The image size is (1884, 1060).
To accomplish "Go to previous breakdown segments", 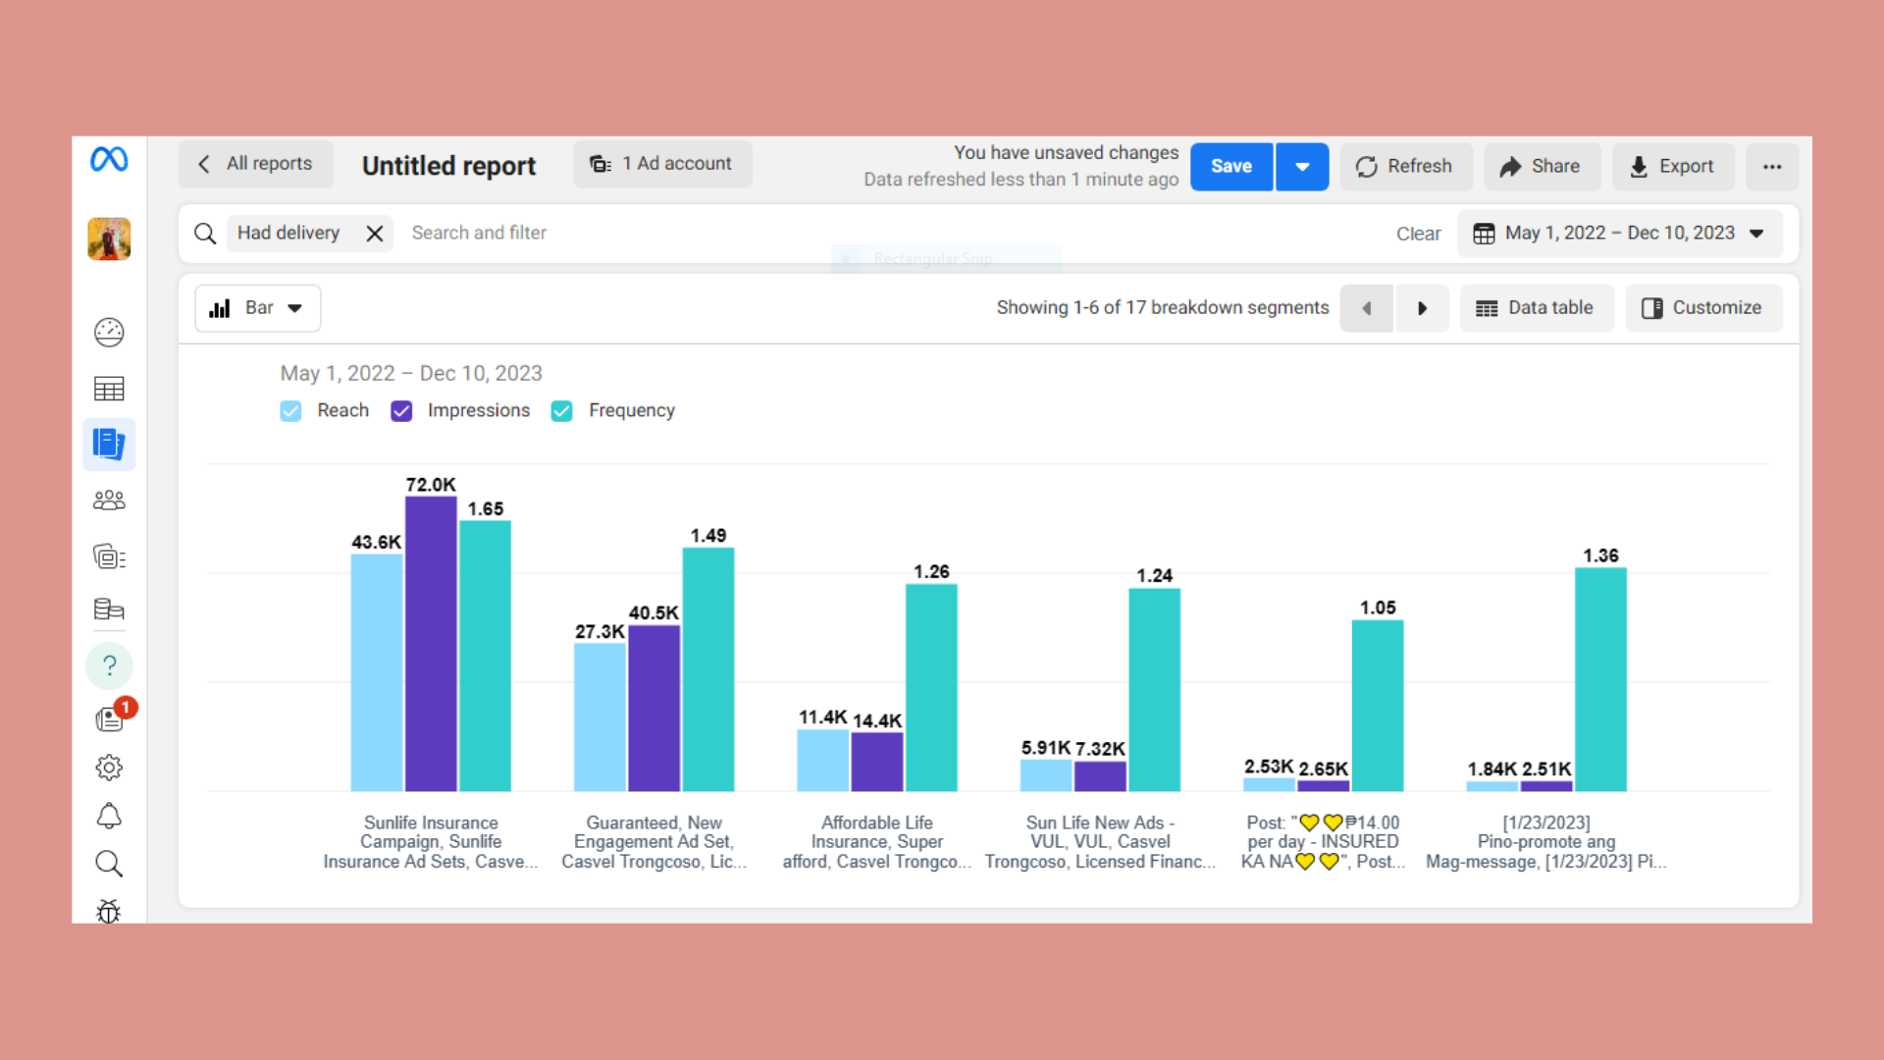I will [x=1366, y=308].
